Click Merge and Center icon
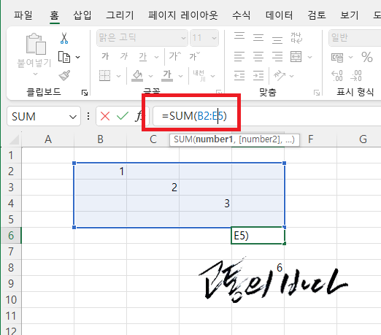The width and height of the screenshot is (381, 335). [x=296, y=57]
